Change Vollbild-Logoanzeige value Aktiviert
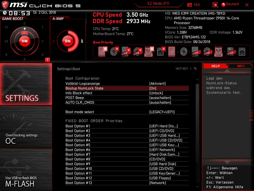 157,84
